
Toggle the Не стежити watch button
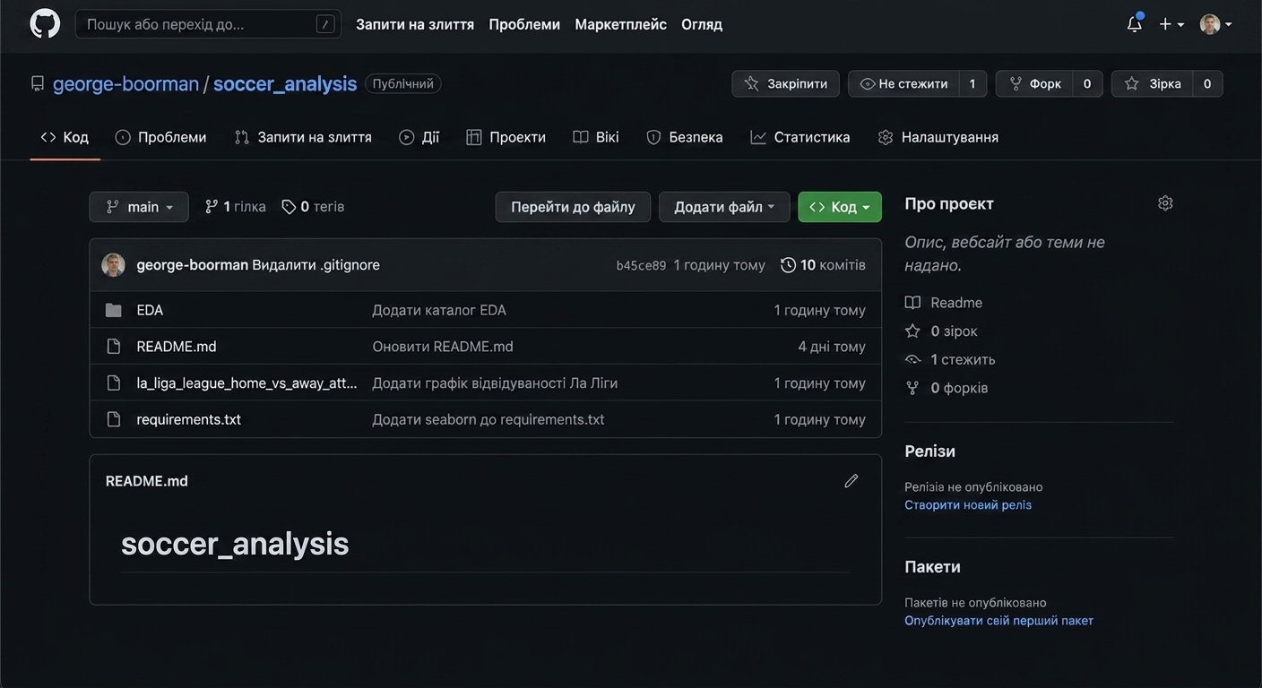click(903, 84)
